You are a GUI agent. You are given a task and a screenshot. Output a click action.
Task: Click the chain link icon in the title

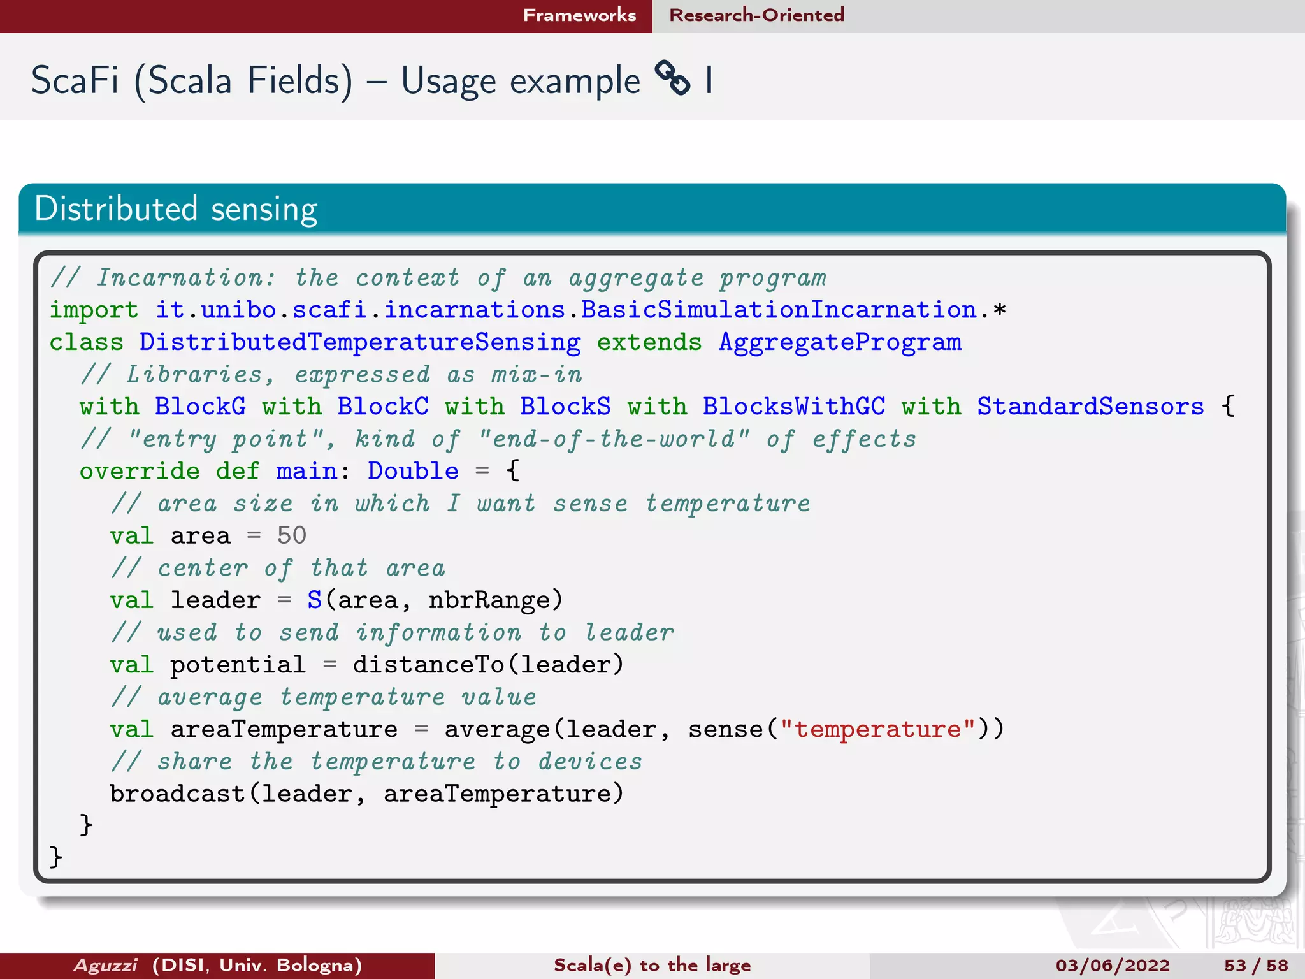pos(673,78)
